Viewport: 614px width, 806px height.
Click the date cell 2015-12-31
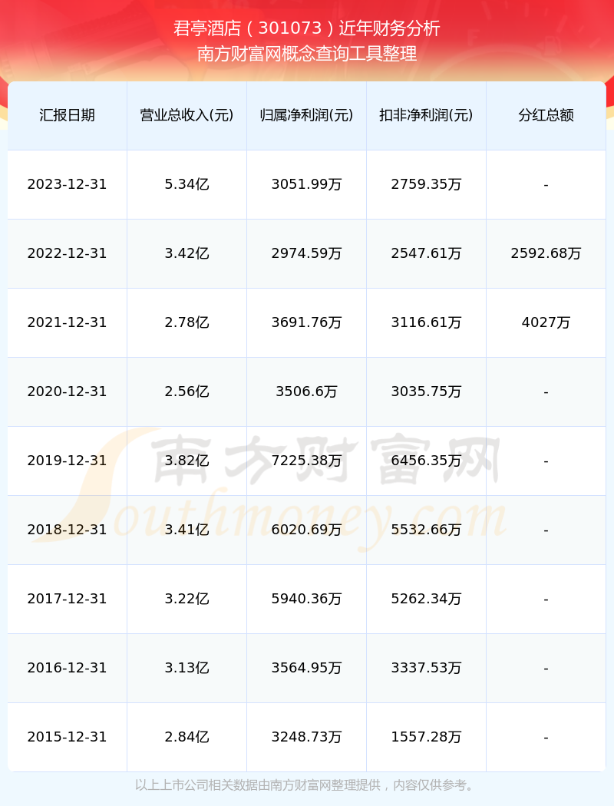pos(68,737)
